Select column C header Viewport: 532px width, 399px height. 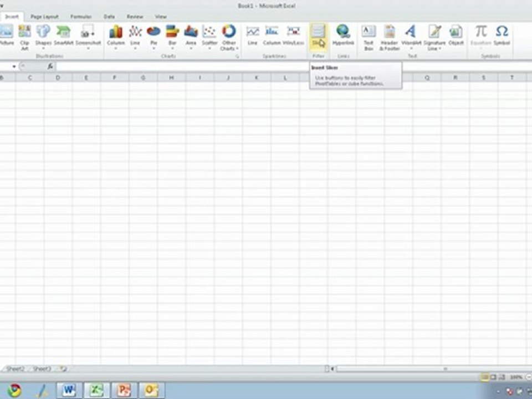pyautogui.click(x=30, y=78)
